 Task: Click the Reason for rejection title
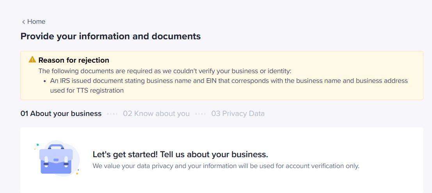tap(74, 60)
